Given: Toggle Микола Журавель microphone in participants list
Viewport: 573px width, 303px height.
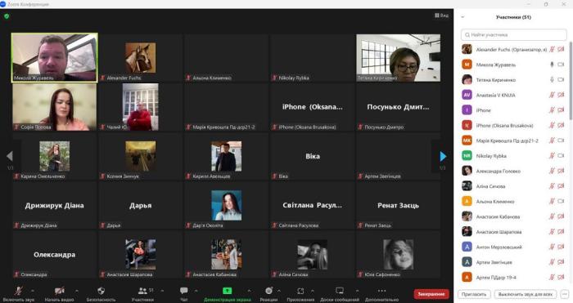Looking at the screenshot, I should coord(553,65).
